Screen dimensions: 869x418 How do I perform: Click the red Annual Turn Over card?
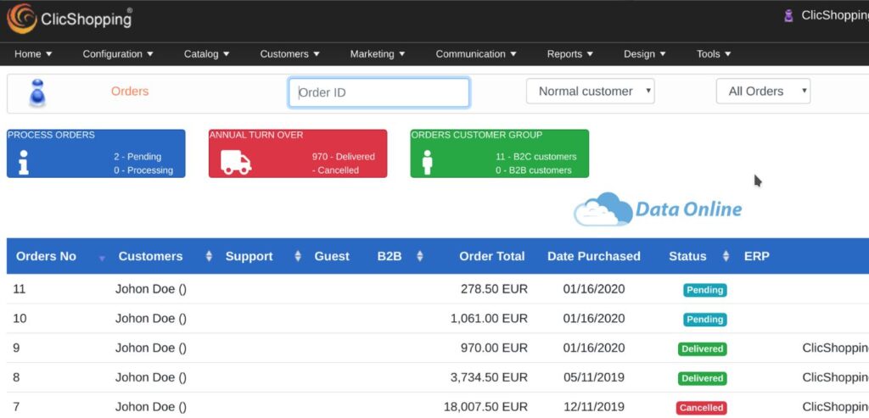pos(298,153)
